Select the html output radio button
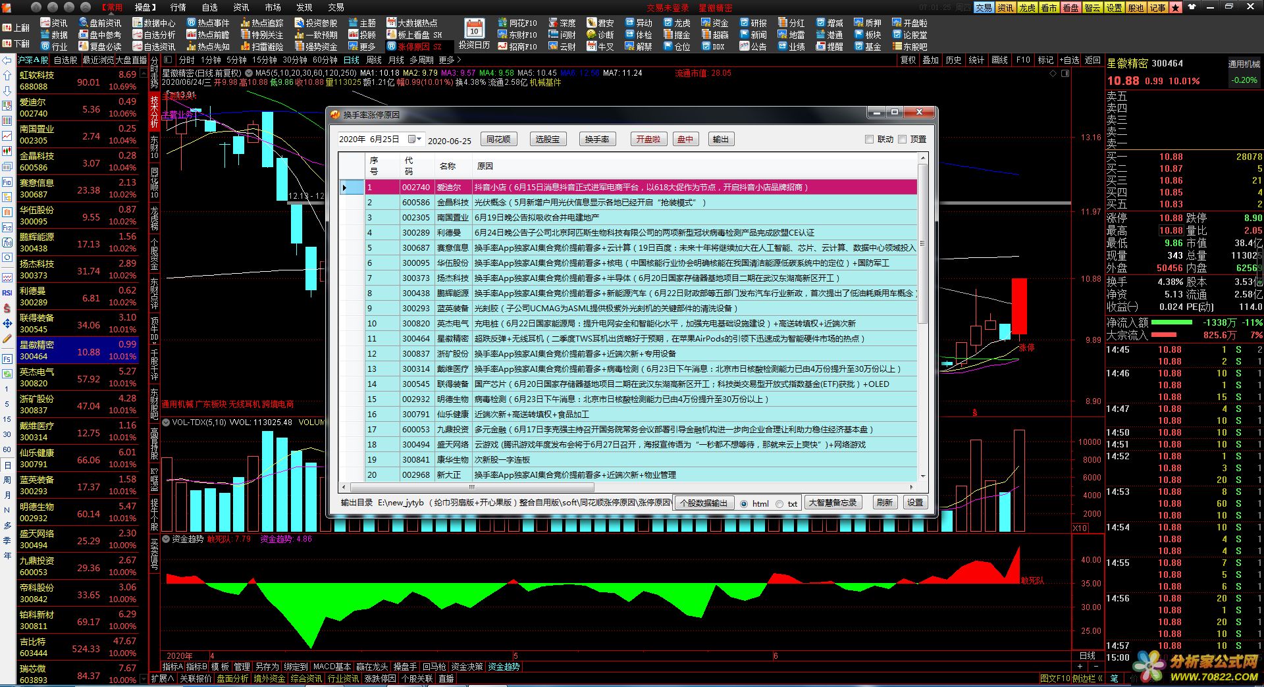 [744, 503]
